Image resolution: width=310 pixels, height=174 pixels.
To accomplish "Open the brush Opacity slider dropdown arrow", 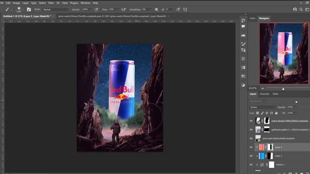I will pyautogui.click(x=91, y=10).
